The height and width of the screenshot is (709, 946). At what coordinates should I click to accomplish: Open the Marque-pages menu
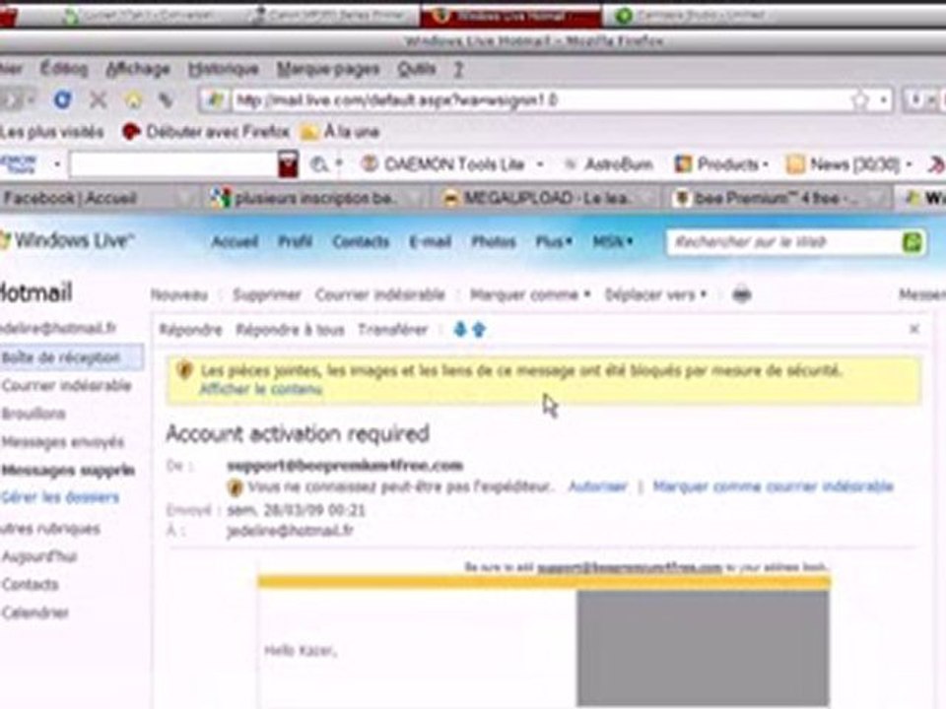328,69
